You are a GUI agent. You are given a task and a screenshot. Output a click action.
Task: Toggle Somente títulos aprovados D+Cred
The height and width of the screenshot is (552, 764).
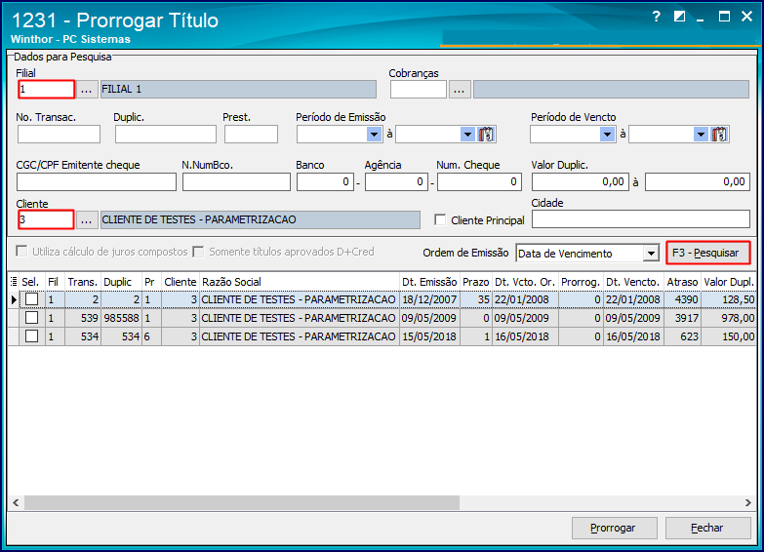click(x=198, y=252)
